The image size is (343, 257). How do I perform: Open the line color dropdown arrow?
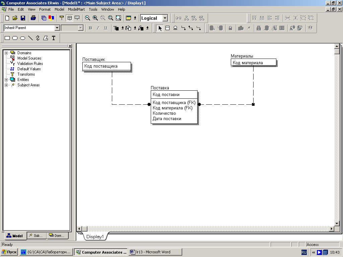point(147,28)
